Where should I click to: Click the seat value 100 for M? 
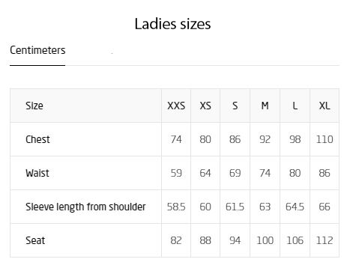[265, 240]
